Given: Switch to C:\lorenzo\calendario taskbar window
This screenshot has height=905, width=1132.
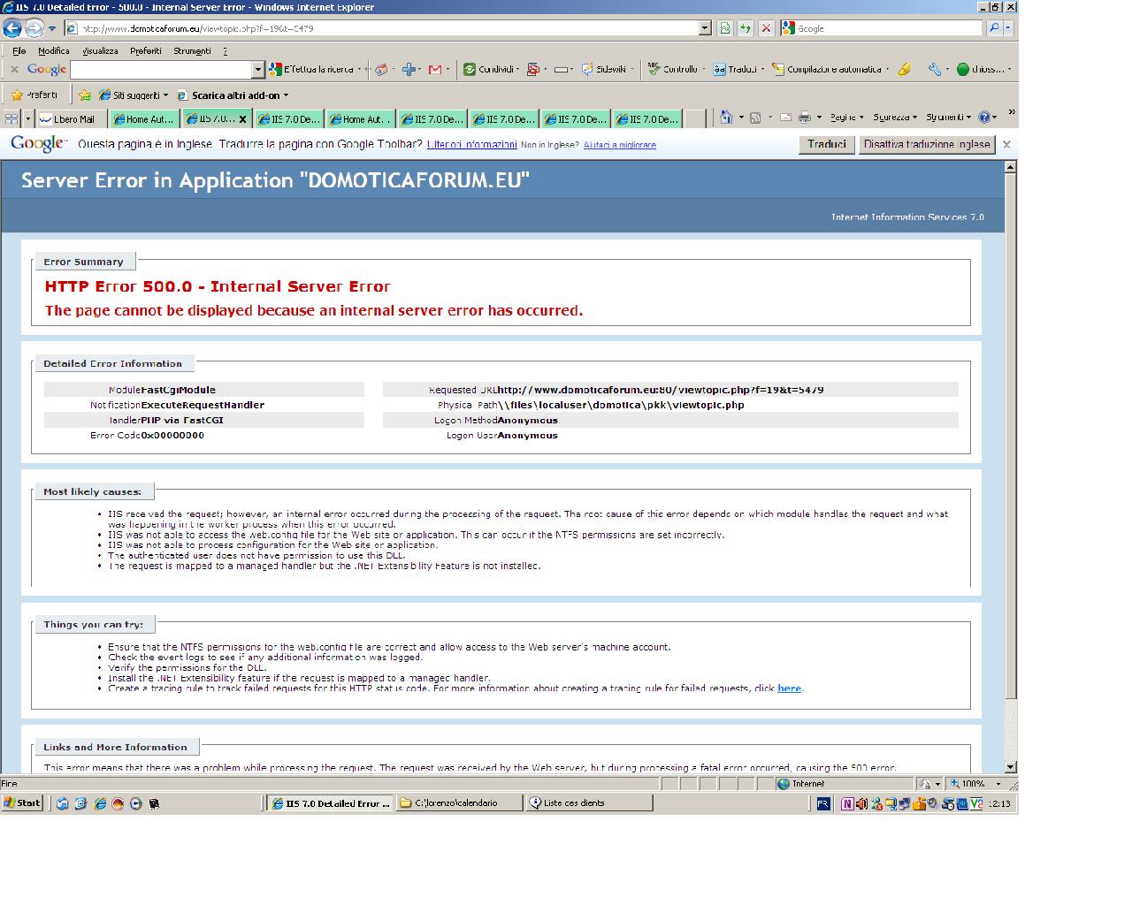Looking at the screenshot, I should [458, 802].
